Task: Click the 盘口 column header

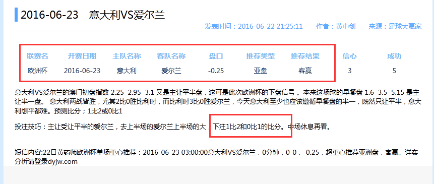Action: point(216,56)
